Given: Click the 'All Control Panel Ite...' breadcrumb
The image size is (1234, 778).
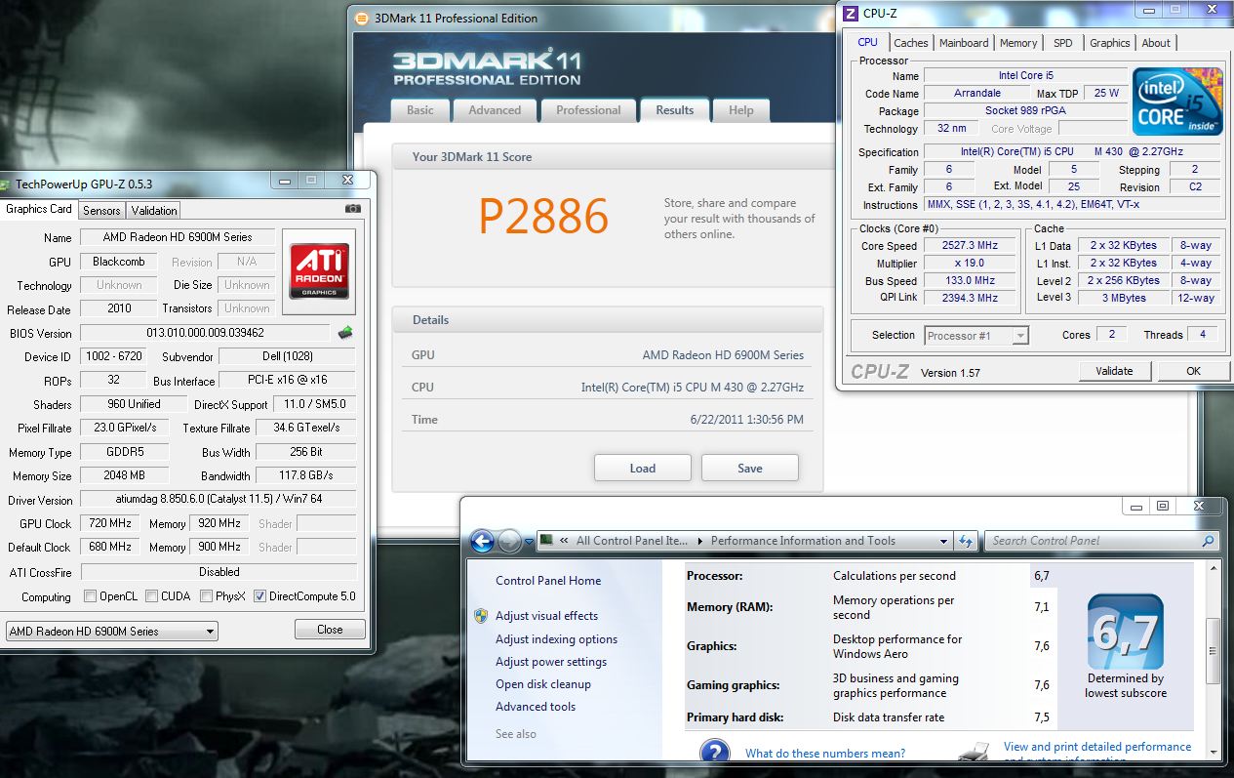Looking at the screenshot, I should coord(632,541).
